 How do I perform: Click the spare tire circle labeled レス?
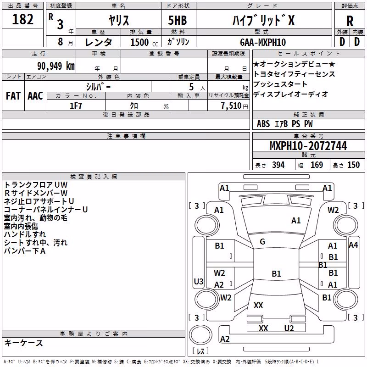200,335
